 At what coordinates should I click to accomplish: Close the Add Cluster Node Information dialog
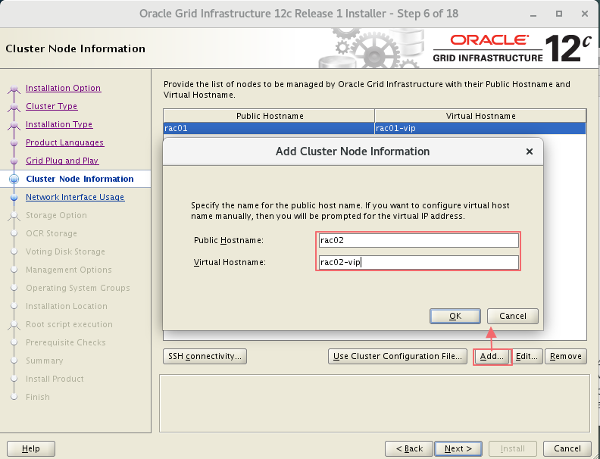(529, 151)
